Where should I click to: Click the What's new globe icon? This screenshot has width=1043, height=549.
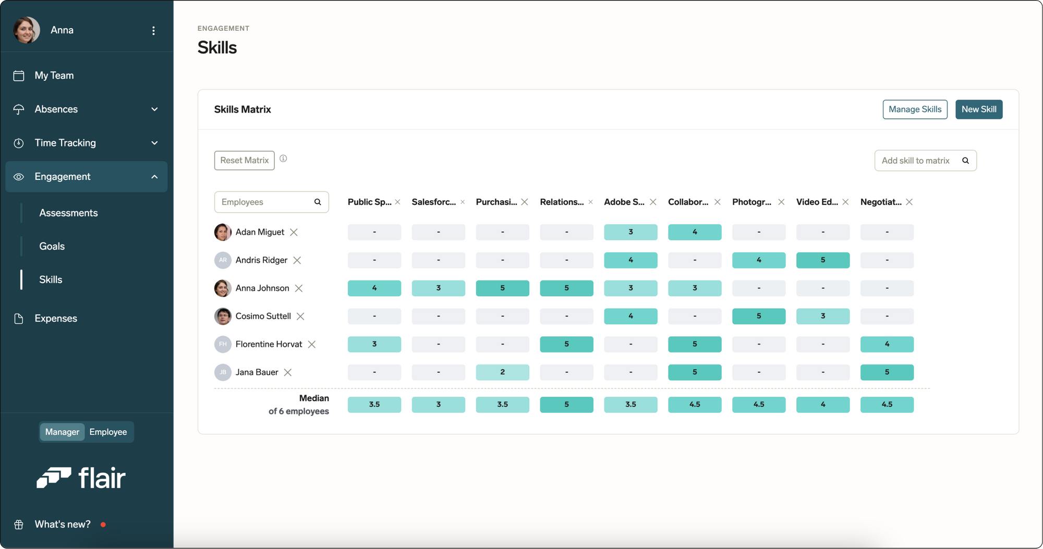coord(19,524)
